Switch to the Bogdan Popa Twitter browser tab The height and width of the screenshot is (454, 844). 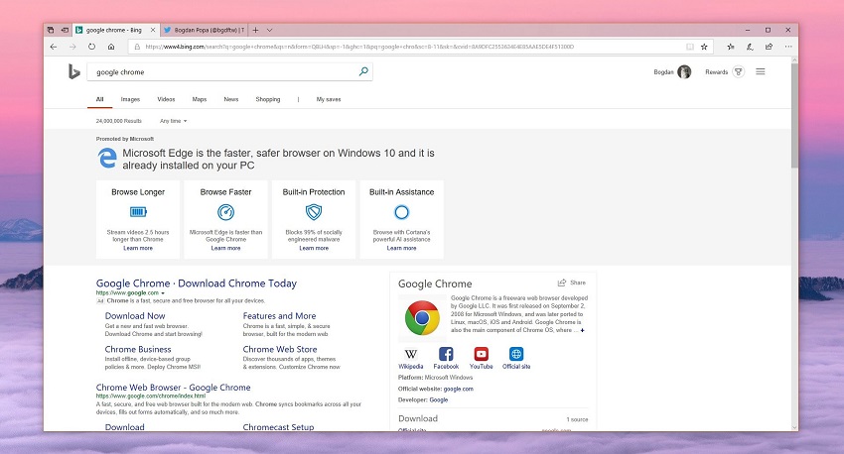204,30
